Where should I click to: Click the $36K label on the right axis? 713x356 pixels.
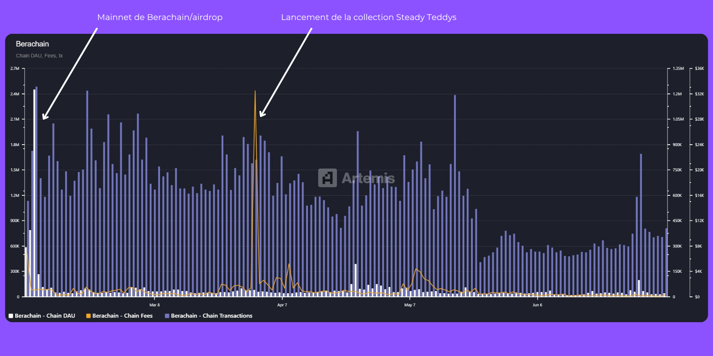699,69
